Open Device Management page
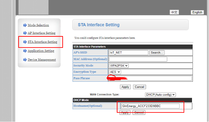The width and height of the screenshot is (209, 122). (42, 60)
